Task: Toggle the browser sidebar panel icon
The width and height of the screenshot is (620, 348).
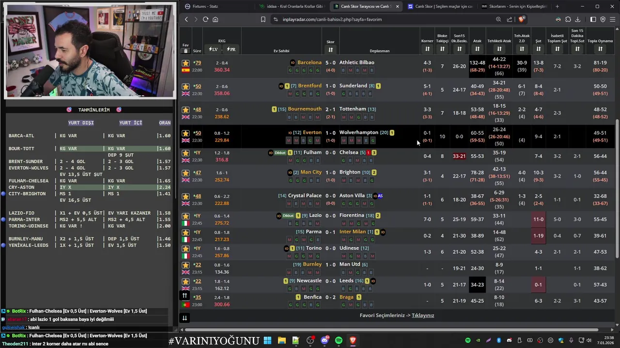Action: (593, 19)
